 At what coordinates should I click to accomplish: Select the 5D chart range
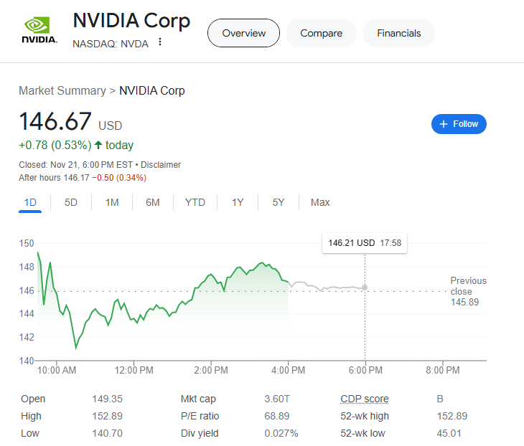[71, 202]
